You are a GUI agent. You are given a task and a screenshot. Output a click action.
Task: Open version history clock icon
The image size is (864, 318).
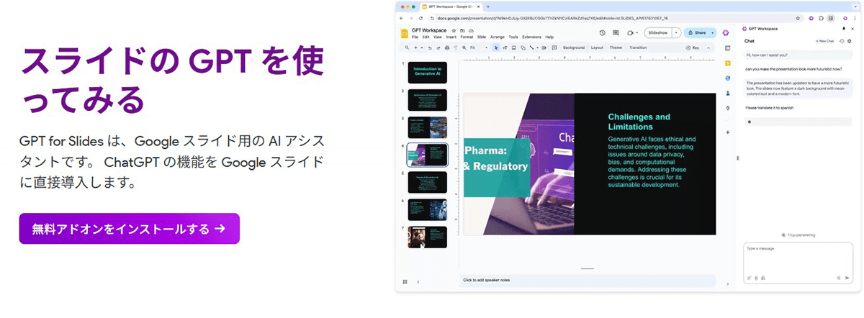pos(602,32)
